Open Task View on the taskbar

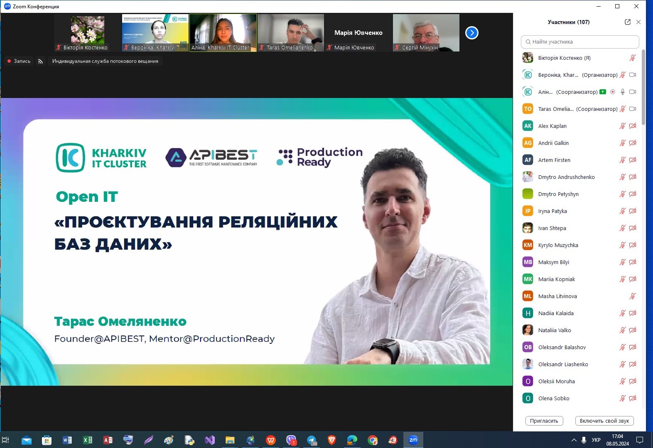click(x=6, y=440)
